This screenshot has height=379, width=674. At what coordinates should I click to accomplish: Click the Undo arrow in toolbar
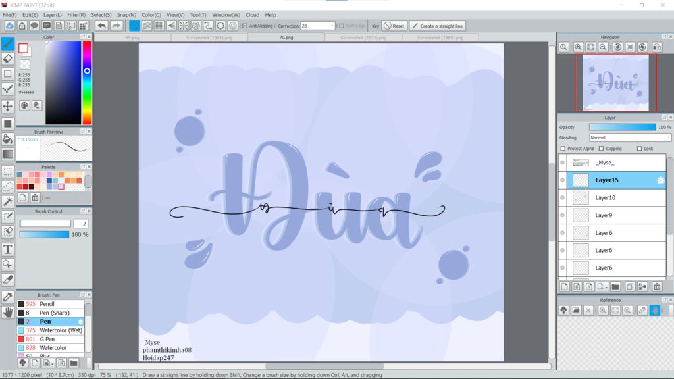tap(101, 26)
